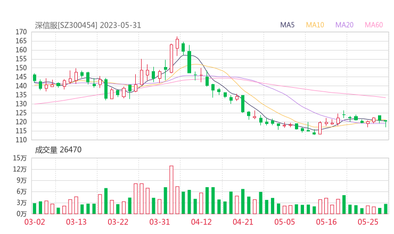Screen dimensions: 394x234
Task: Click the 04-12 date axis label
Action: [x=201, y=222]
